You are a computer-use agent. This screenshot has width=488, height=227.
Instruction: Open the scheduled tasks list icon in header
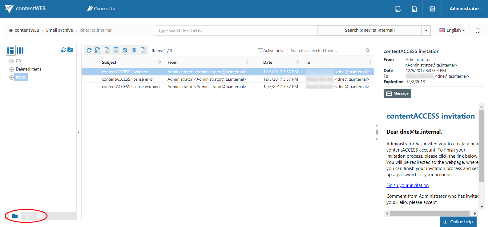(398, 9)
